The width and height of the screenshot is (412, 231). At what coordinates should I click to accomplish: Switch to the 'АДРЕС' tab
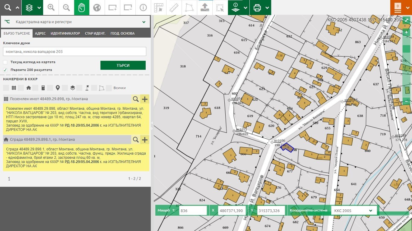(40, 33)
